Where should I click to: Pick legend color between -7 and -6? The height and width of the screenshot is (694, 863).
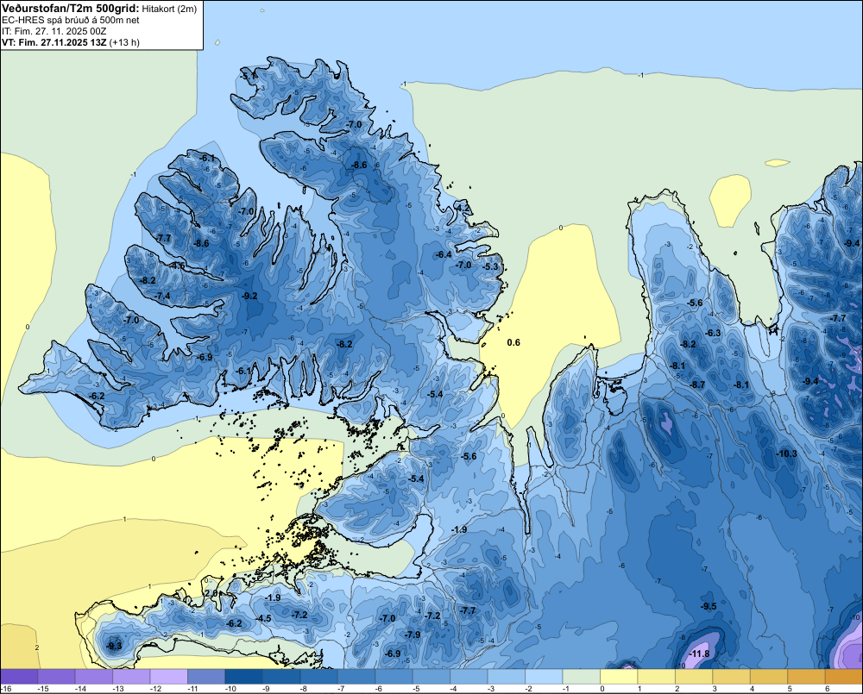[356, 677]
